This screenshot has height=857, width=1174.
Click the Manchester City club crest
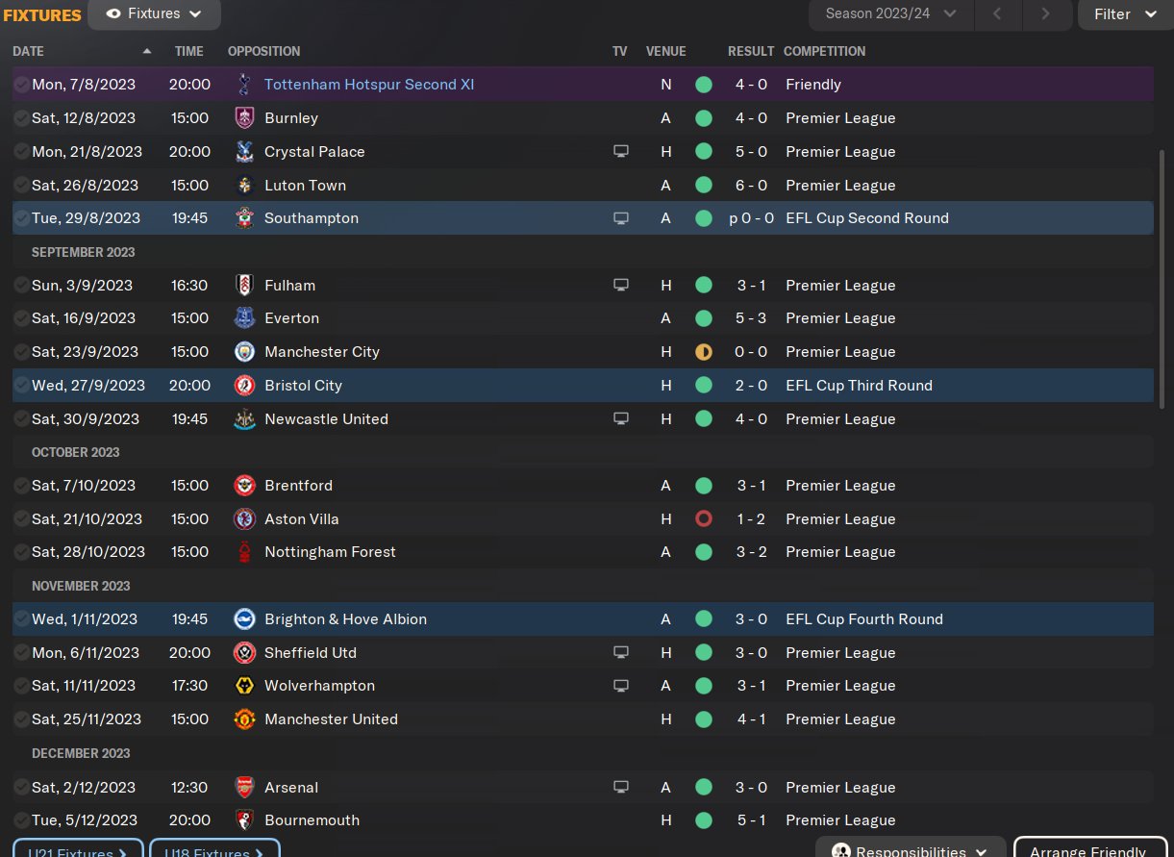244,352
